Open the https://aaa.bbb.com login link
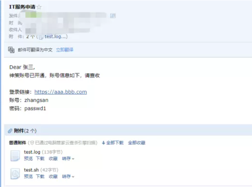Viewport: 252px width, 187px height. (x=61, y=92)
